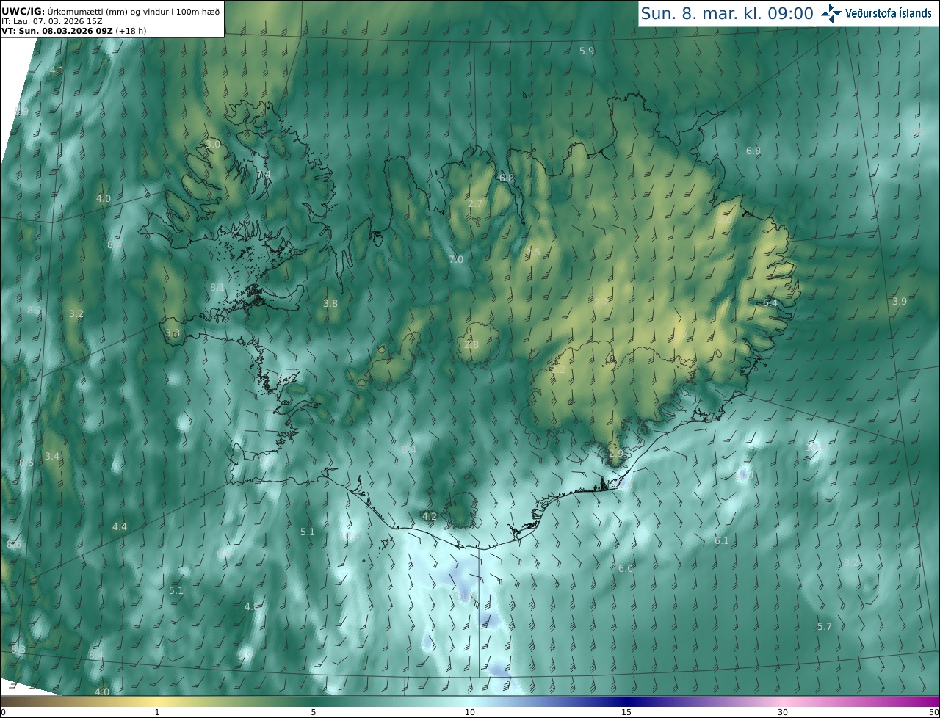This screenshot has height=718, width=940.
Task: Click the colour scale tick label 1
Action: pos(157,712)
